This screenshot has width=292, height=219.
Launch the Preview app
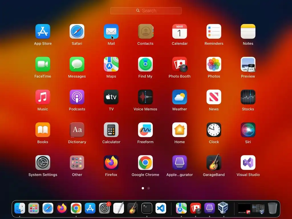(x=248, y=64)
